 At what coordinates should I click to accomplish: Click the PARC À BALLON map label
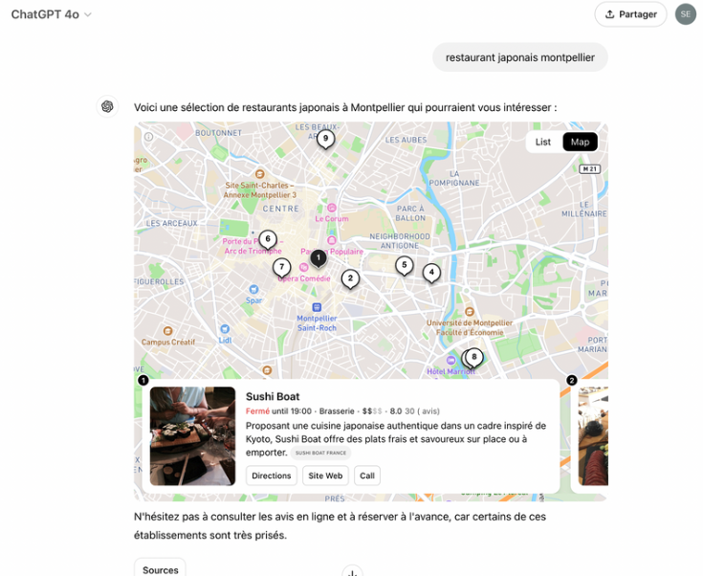tap(410, 213)
